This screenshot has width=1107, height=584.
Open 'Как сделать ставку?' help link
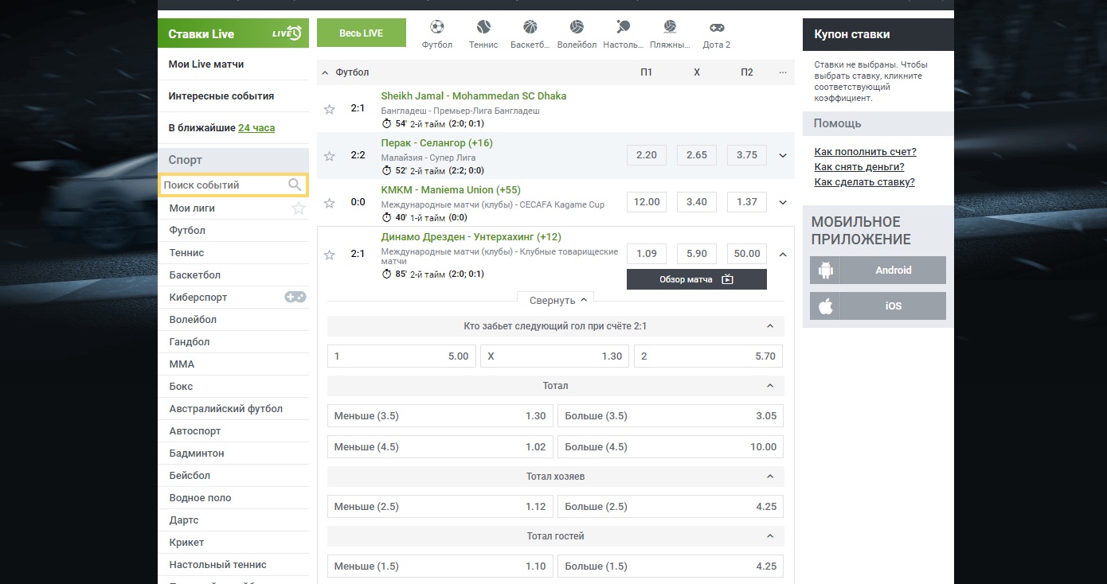pyautogui.click(x=864, y=182)
